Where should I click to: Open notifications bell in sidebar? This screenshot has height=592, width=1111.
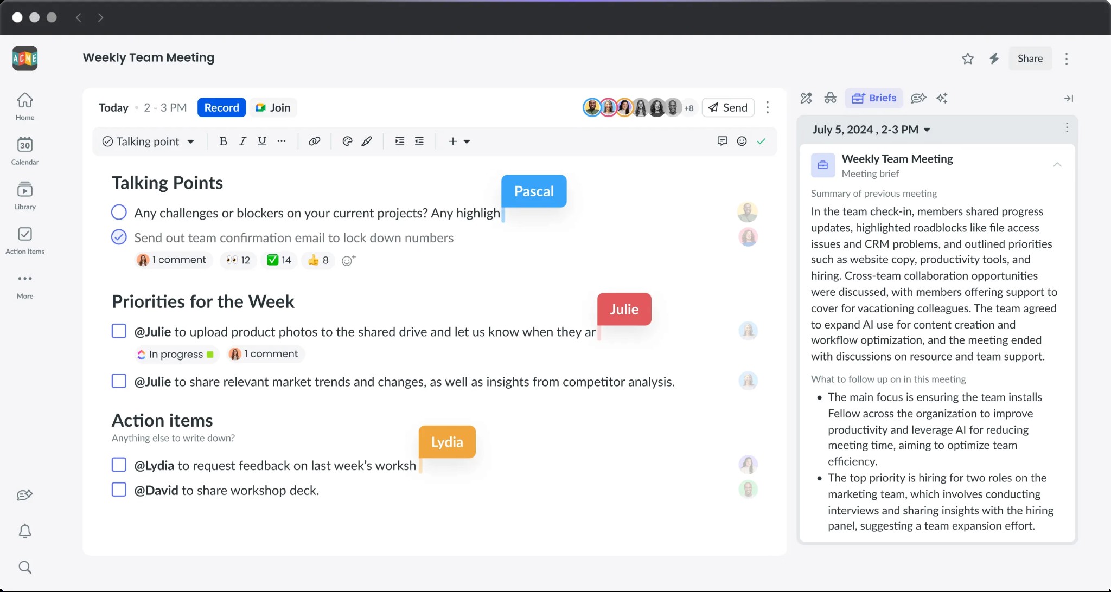[x=25, y=531]
